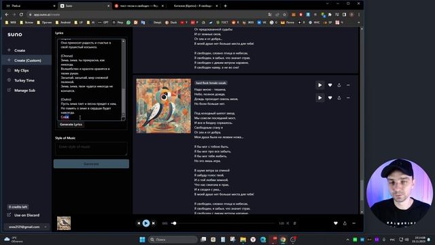The image size is (435, 245).
Task: Open the taskbar weather widget
Action: click(14, 240)
